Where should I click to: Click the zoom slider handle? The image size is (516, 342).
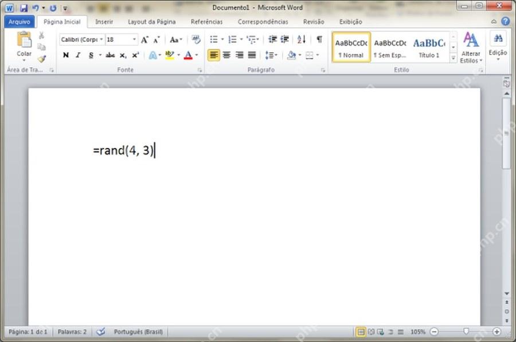tap(466, 331)
